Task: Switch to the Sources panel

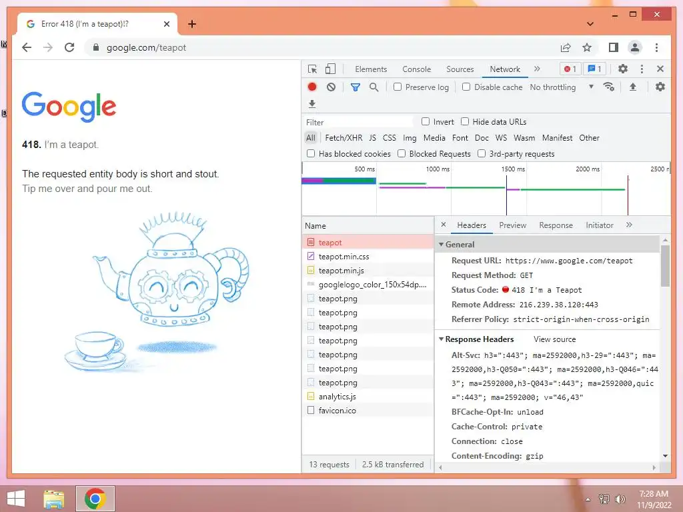Action: [460, 69]
